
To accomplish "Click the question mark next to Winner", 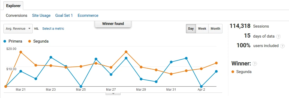I will coord(255,64).
